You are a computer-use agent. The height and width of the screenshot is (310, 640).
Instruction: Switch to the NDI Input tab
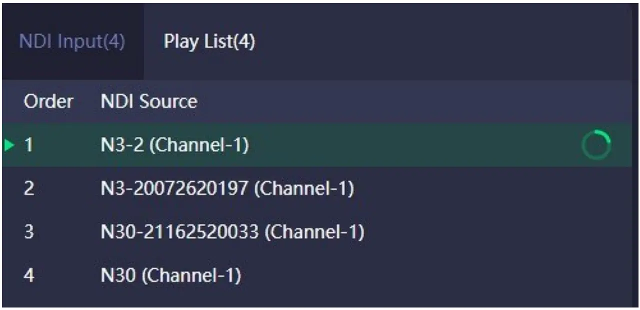[71, 42]
